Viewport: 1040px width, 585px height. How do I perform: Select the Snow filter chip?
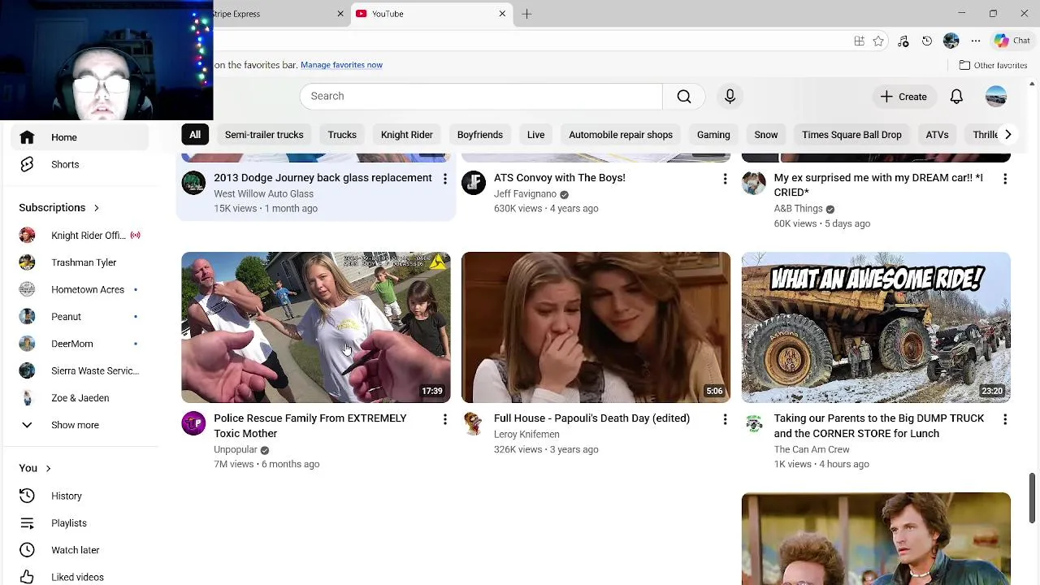766,135
